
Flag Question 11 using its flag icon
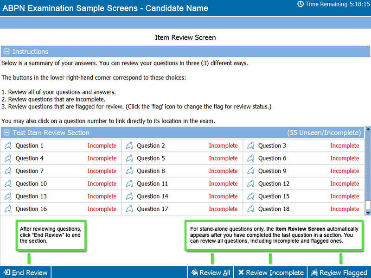click(x=129, y=183)
